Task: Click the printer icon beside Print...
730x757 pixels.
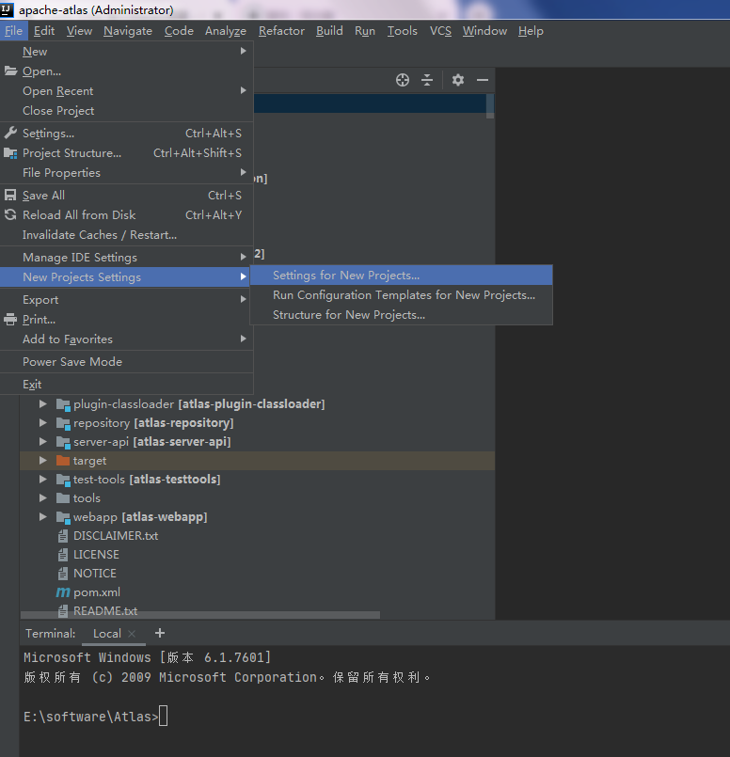Action: pos(10,319)
